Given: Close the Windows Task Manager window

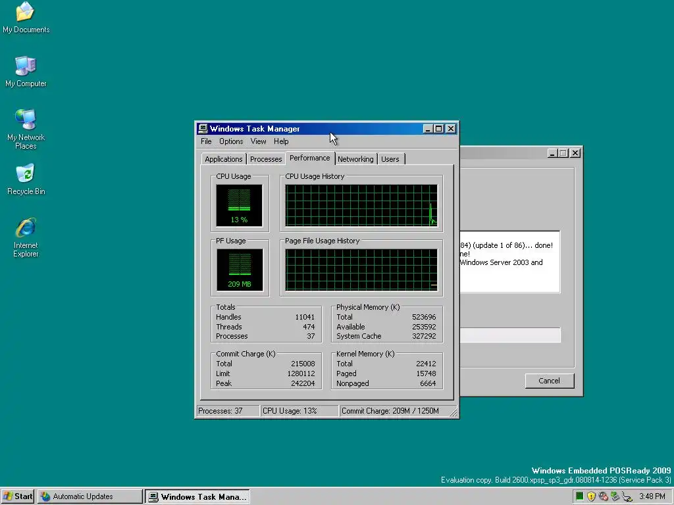Looking at the screenshot, I should [450, 128].
